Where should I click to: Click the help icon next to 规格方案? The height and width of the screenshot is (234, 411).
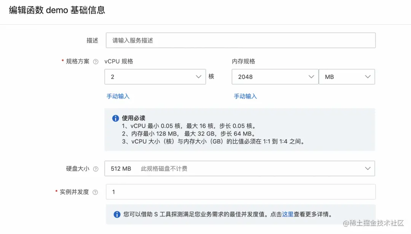(x=96, y=62)
